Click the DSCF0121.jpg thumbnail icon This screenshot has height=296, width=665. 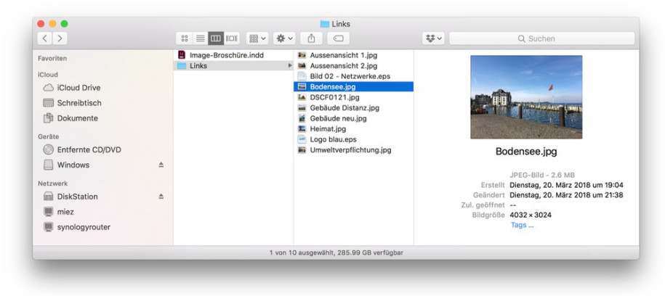click(x=302, y=97)
